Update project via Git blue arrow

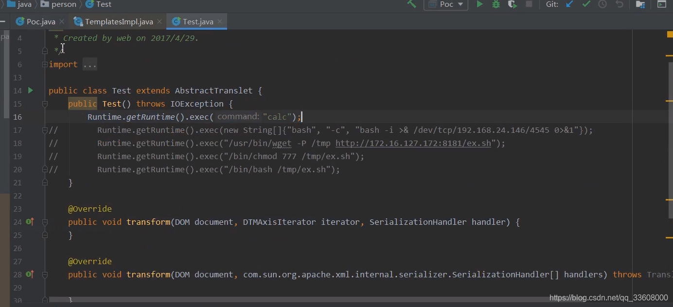tap(570, 4)
